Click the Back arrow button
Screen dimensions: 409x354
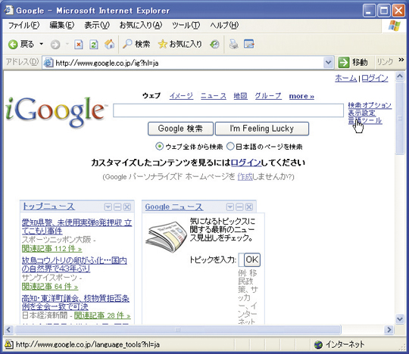tap(13, 45)
